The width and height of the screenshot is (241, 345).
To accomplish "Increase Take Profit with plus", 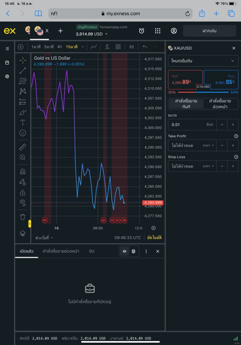I will 233,146.
